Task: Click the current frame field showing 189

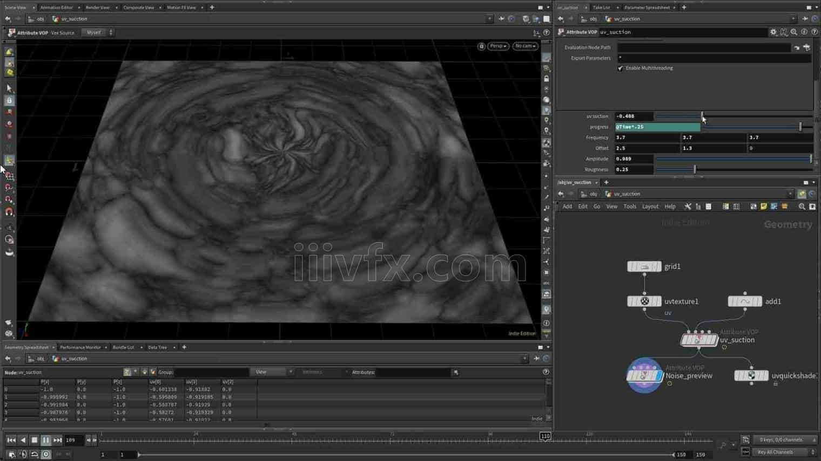Action: tap(71, 440)
